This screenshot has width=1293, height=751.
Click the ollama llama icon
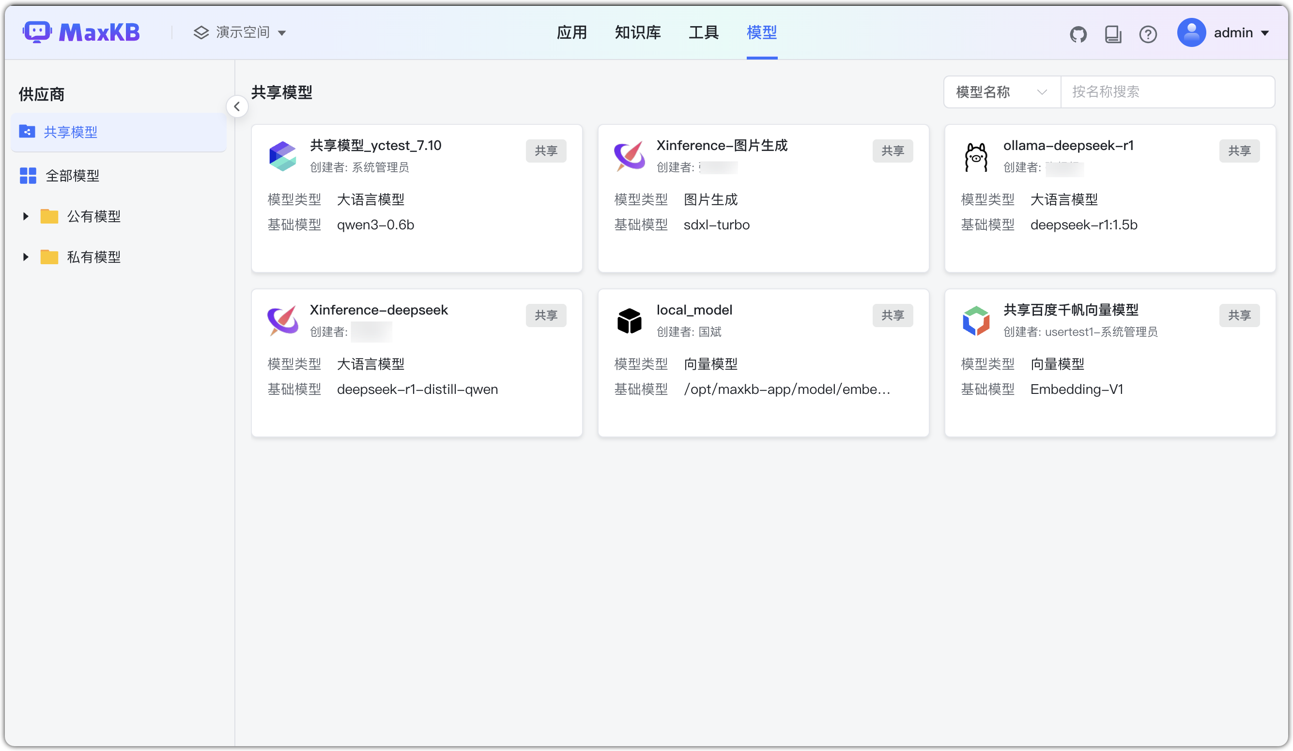976,157
